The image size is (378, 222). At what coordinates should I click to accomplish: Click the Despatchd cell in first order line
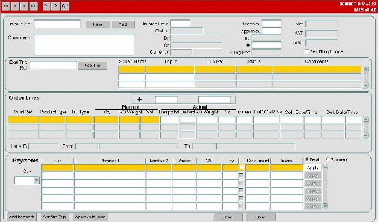[170, 120]
